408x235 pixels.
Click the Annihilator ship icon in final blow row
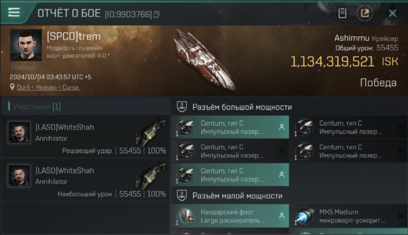151,131
